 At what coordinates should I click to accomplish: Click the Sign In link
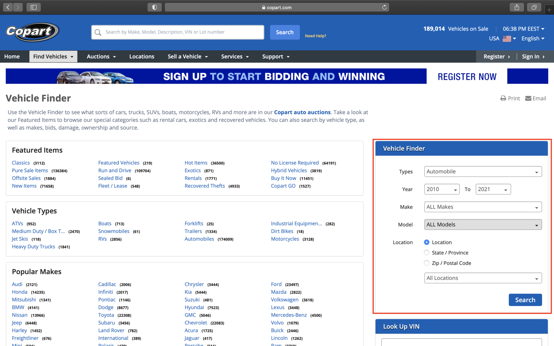533,56
